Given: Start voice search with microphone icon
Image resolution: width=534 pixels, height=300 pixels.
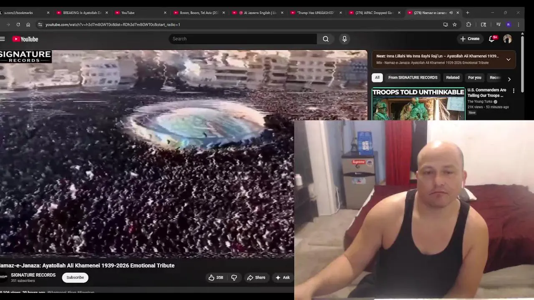Looking at the screenshot, I should pos(345,39).
